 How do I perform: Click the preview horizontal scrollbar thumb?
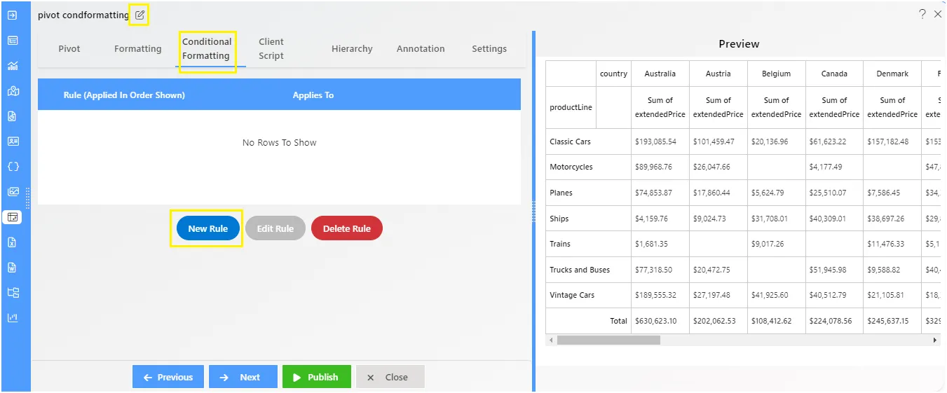tap(608, 340)
